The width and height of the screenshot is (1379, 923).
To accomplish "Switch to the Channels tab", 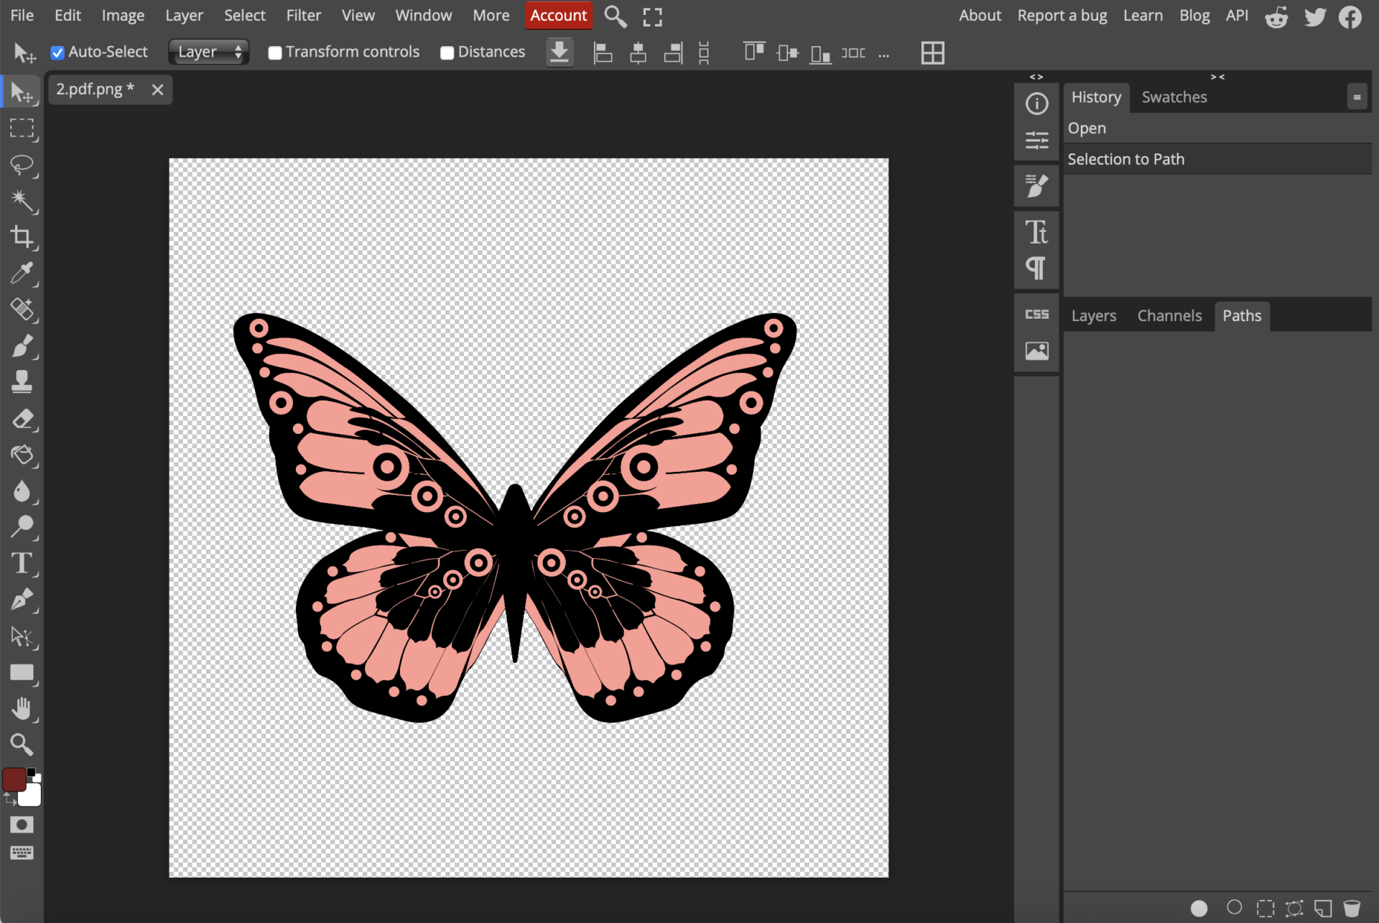I will coord(1169,316).
